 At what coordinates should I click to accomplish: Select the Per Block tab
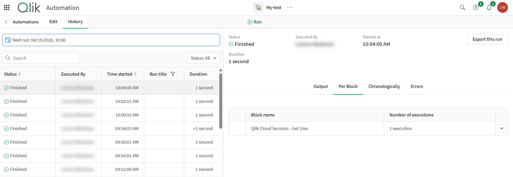[348, 86]
